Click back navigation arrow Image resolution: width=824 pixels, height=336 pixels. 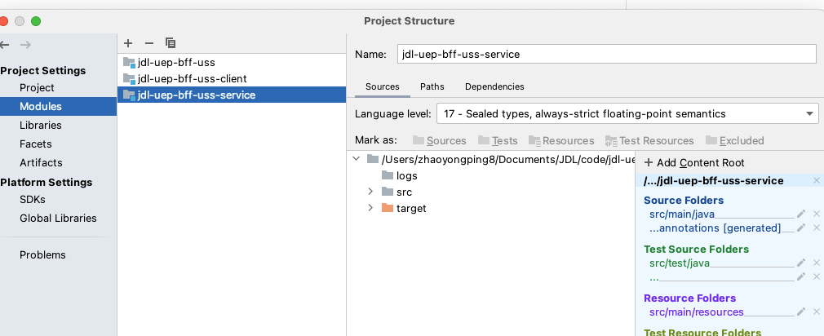click(4, 45)
